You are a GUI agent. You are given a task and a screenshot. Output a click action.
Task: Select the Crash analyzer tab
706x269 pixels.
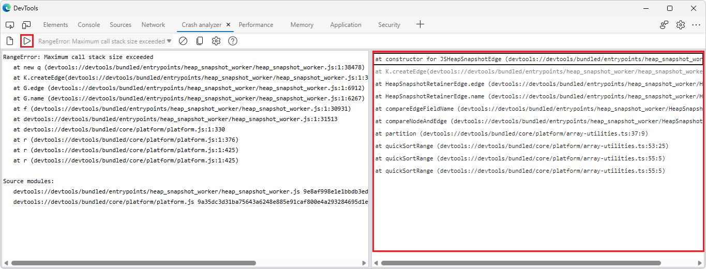[201, 25]
